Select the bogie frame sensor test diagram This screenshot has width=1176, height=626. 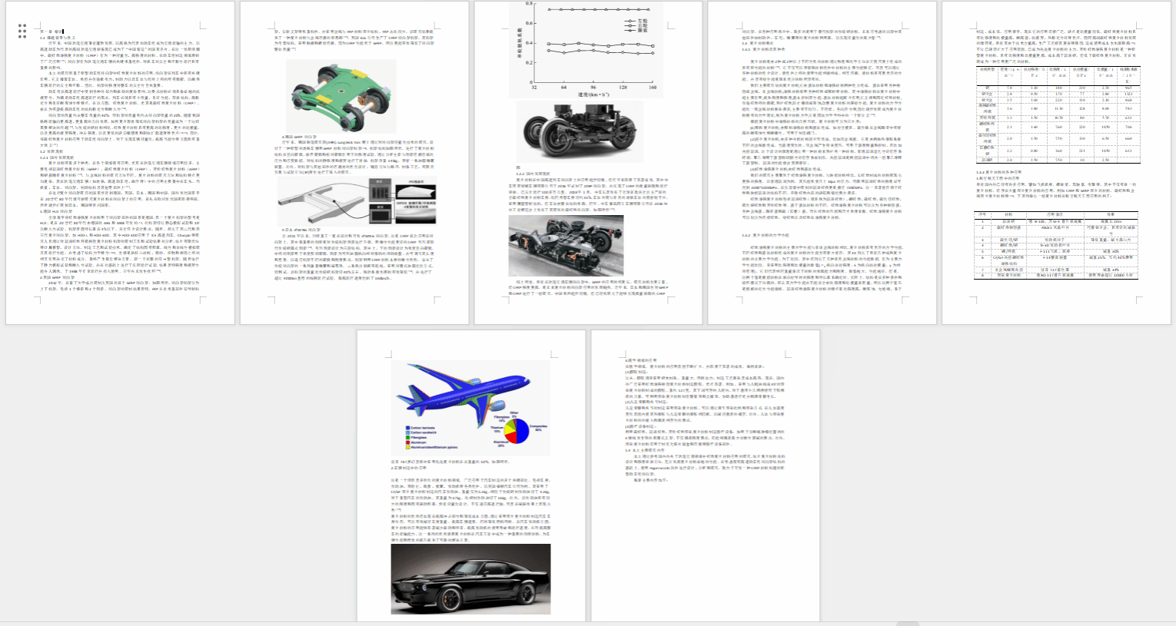tap(357, 201)
